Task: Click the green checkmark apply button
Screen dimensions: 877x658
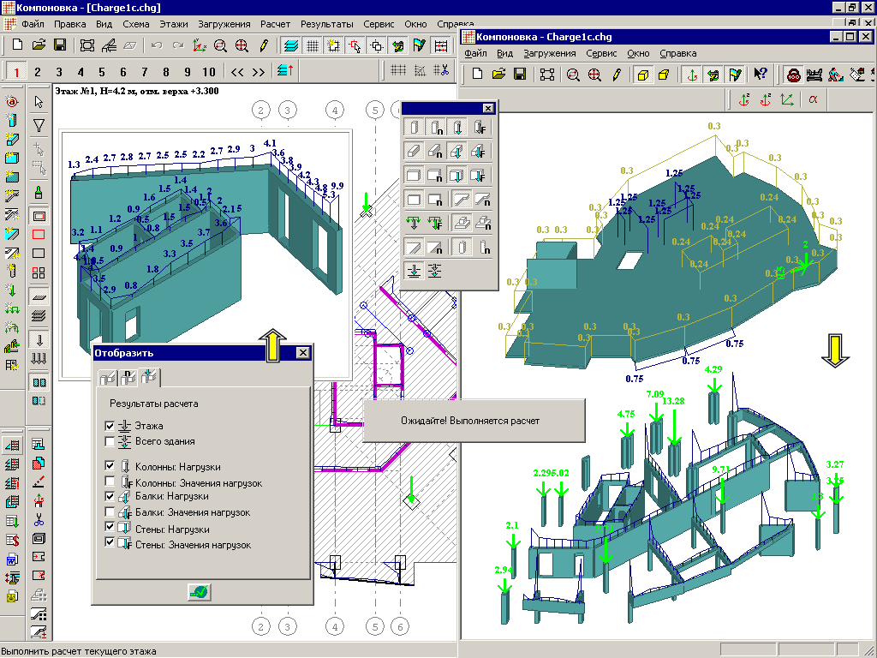Action: click(200, 592)
